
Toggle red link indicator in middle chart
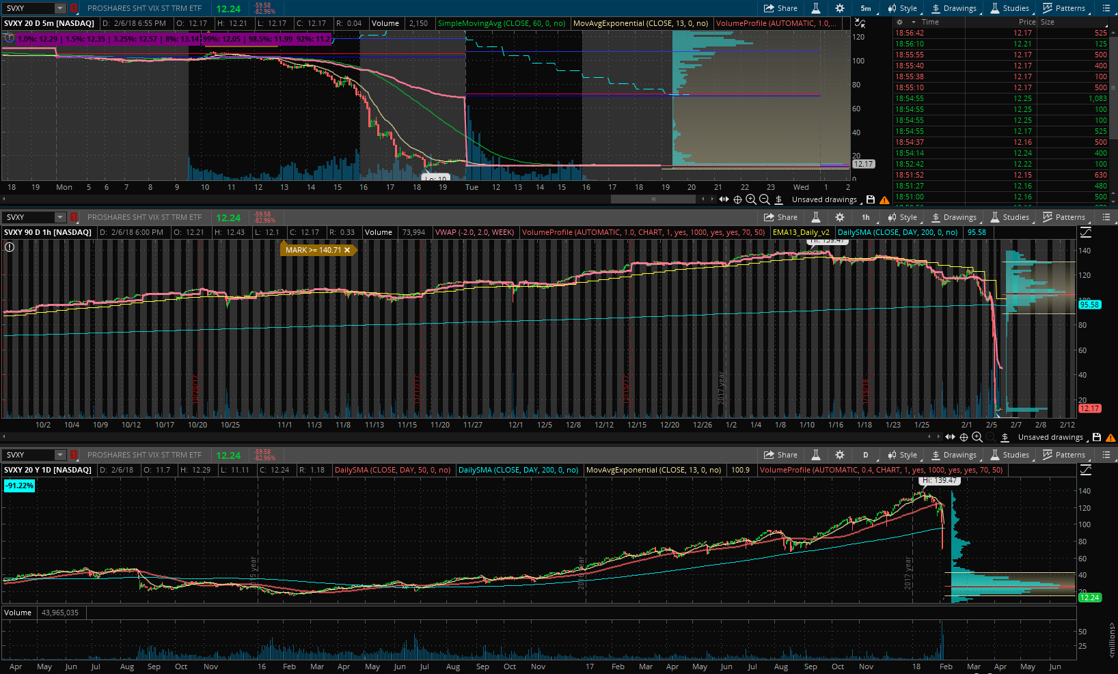tap(74, 217)
